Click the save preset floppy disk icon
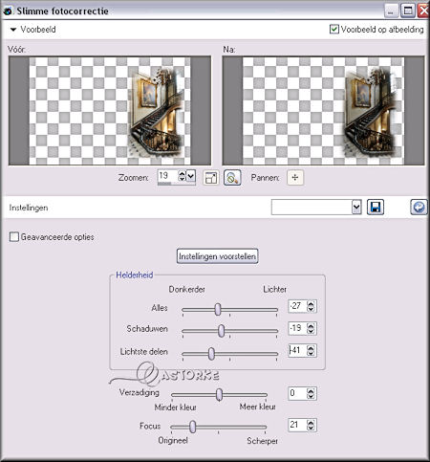 pyautogui.click(x=376, y=208)
